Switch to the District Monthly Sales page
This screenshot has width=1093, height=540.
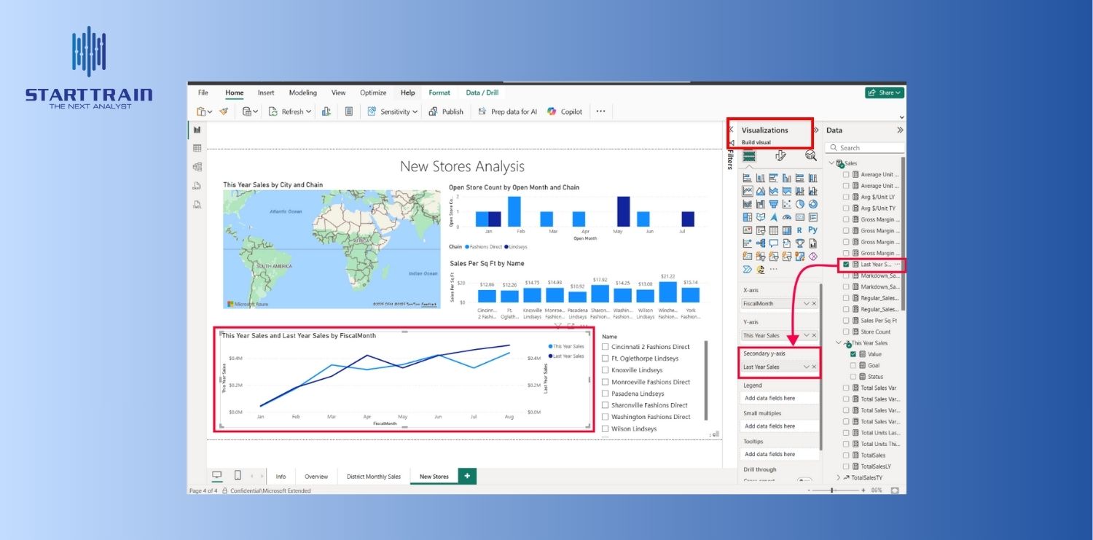pyautogui.click(x=373, y=477)
